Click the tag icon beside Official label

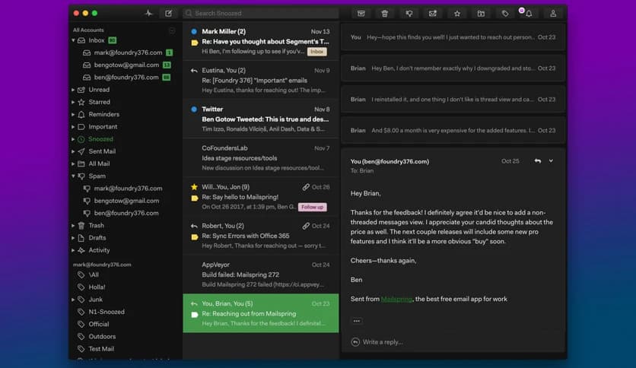[x=81, y=324]
